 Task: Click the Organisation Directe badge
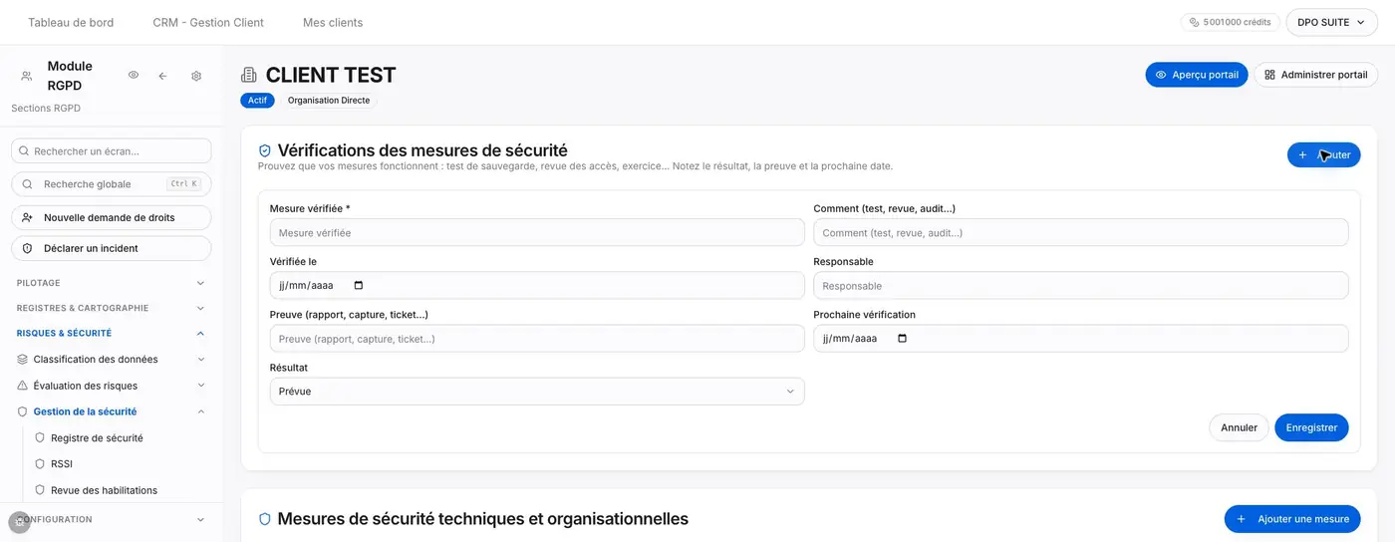click(329, 101)
